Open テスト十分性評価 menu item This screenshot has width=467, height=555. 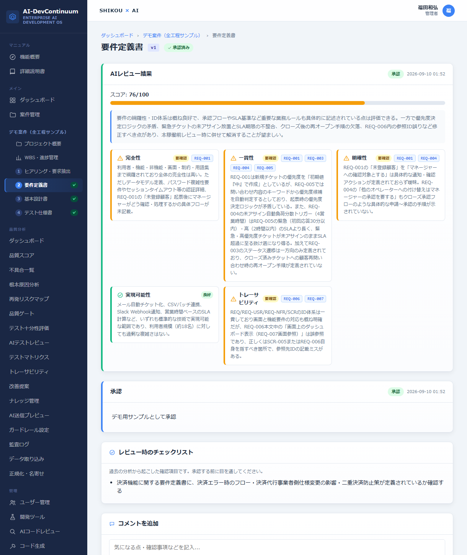pyautogui.click(x=29, y=328)
